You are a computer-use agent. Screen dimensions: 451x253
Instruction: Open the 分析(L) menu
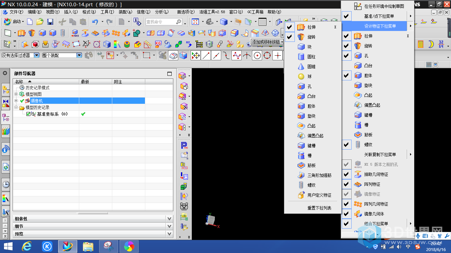click(161, 12)
